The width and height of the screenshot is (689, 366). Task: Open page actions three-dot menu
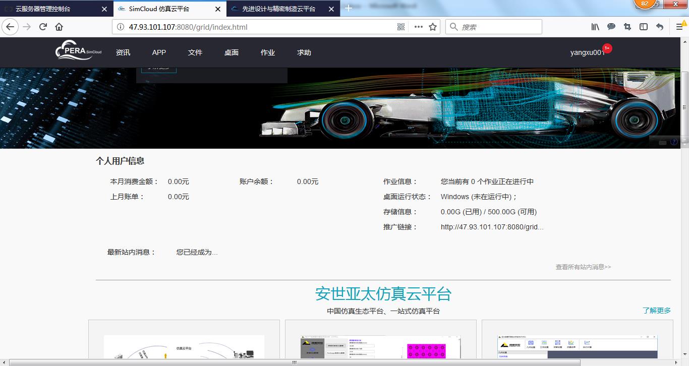[419, 27]
